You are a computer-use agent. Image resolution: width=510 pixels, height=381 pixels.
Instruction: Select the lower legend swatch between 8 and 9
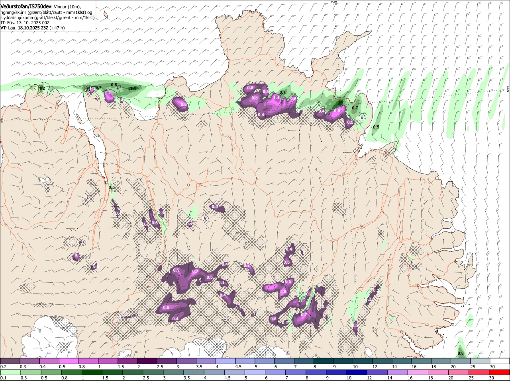click(x=317, y=372)
